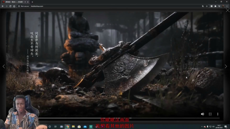Show the next gallery image
Viewport: 230px width, 129px height.
(x=226, y=66)
